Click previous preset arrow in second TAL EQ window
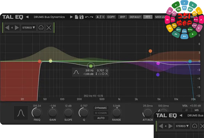Viewport: 204px width, 138px height. (x=181, y=115)
